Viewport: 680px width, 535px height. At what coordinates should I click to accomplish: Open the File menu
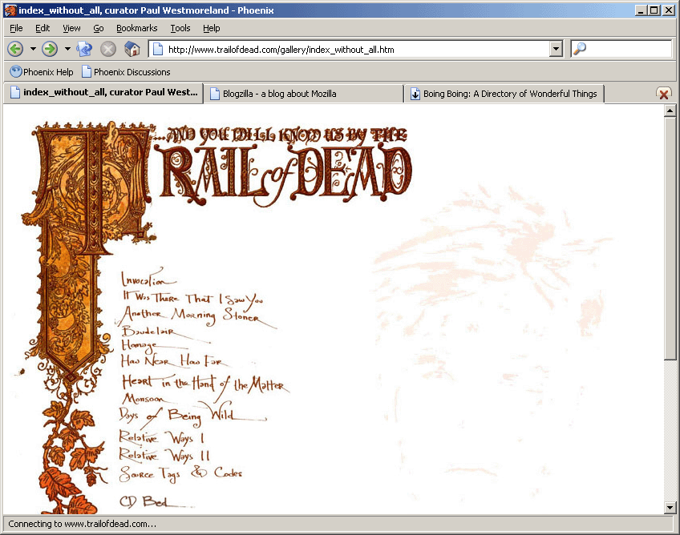[16, 28]
